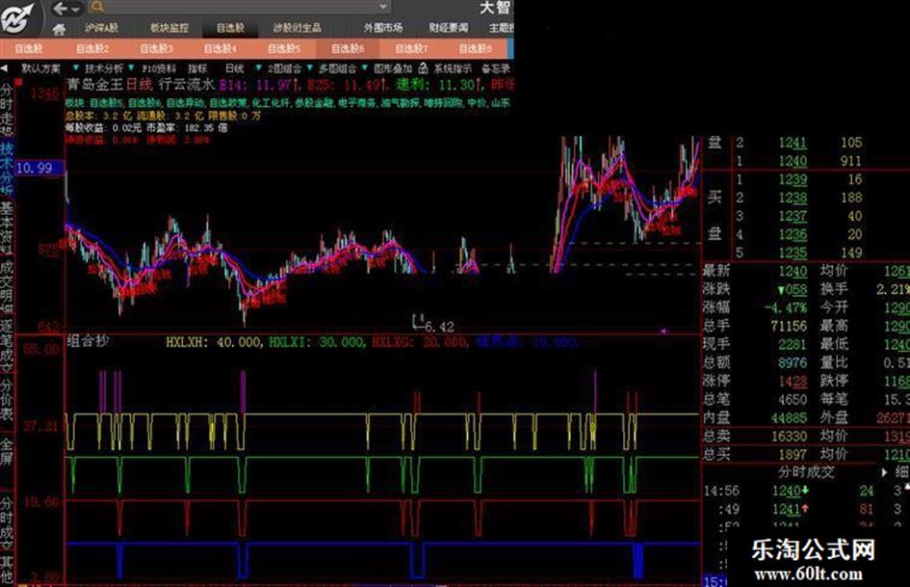910x587 pixels.
Task: Click the 默认方案 toolbar button
Action: [x=41, y=68]
